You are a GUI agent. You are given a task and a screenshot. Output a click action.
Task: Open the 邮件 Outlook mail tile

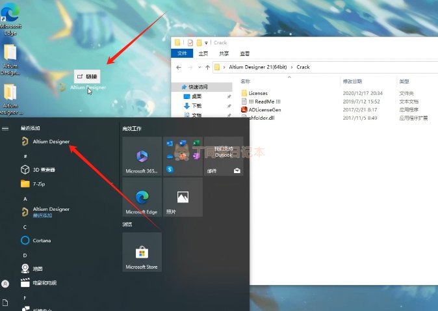pos(224,156)
